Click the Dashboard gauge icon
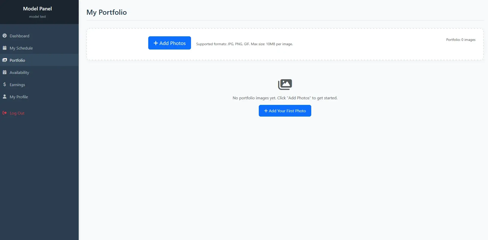Viewport: 488px width, 240px height. pyautogui.click(x=5, y=36)
